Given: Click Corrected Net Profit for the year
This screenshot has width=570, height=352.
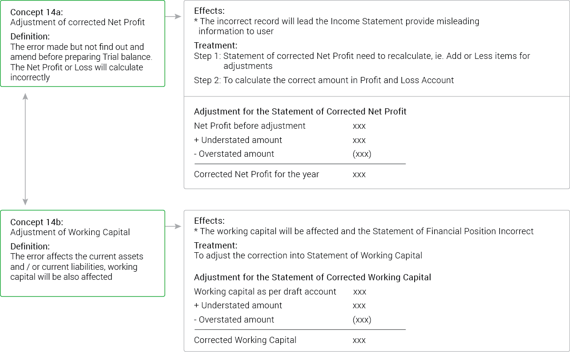Looking at the screenshot, I should (280, 174).
